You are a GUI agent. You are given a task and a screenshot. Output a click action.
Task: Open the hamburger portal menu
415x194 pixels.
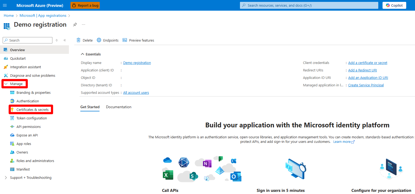click(5, 5)
